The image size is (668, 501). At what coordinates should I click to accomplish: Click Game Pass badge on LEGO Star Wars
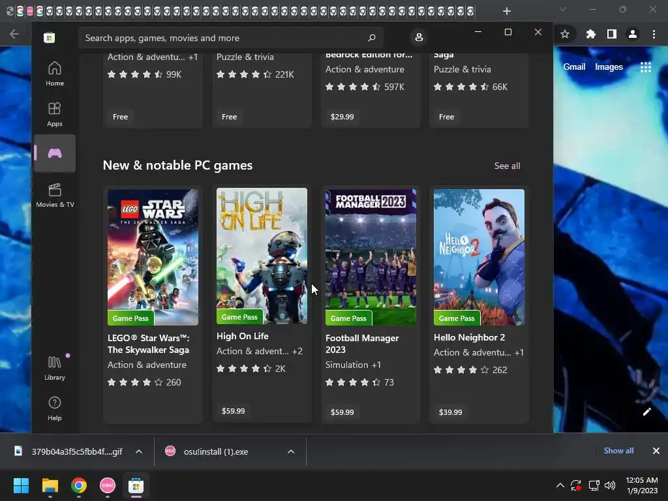pos(130,318)
